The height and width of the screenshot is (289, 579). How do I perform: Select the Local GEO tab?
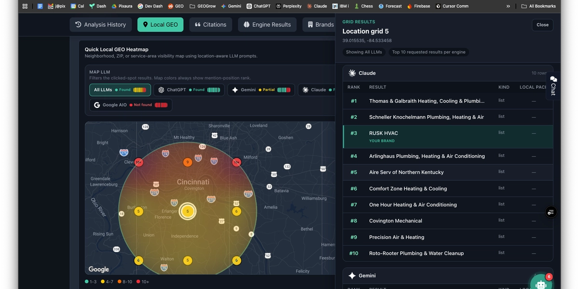(x=160, y=25)
